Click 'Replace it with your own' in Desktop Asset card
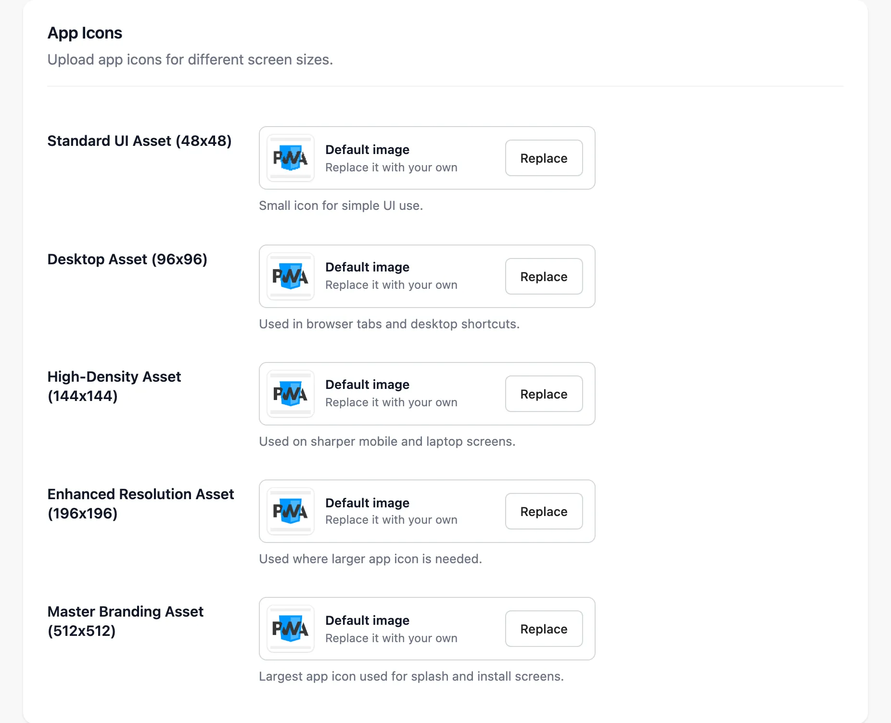Screen dimensions: 891x723 (x=391, y=285)
